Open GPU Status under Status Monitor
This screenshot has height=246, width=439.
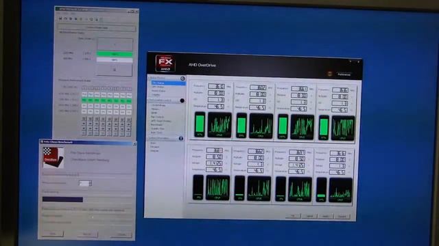[158, 87]
